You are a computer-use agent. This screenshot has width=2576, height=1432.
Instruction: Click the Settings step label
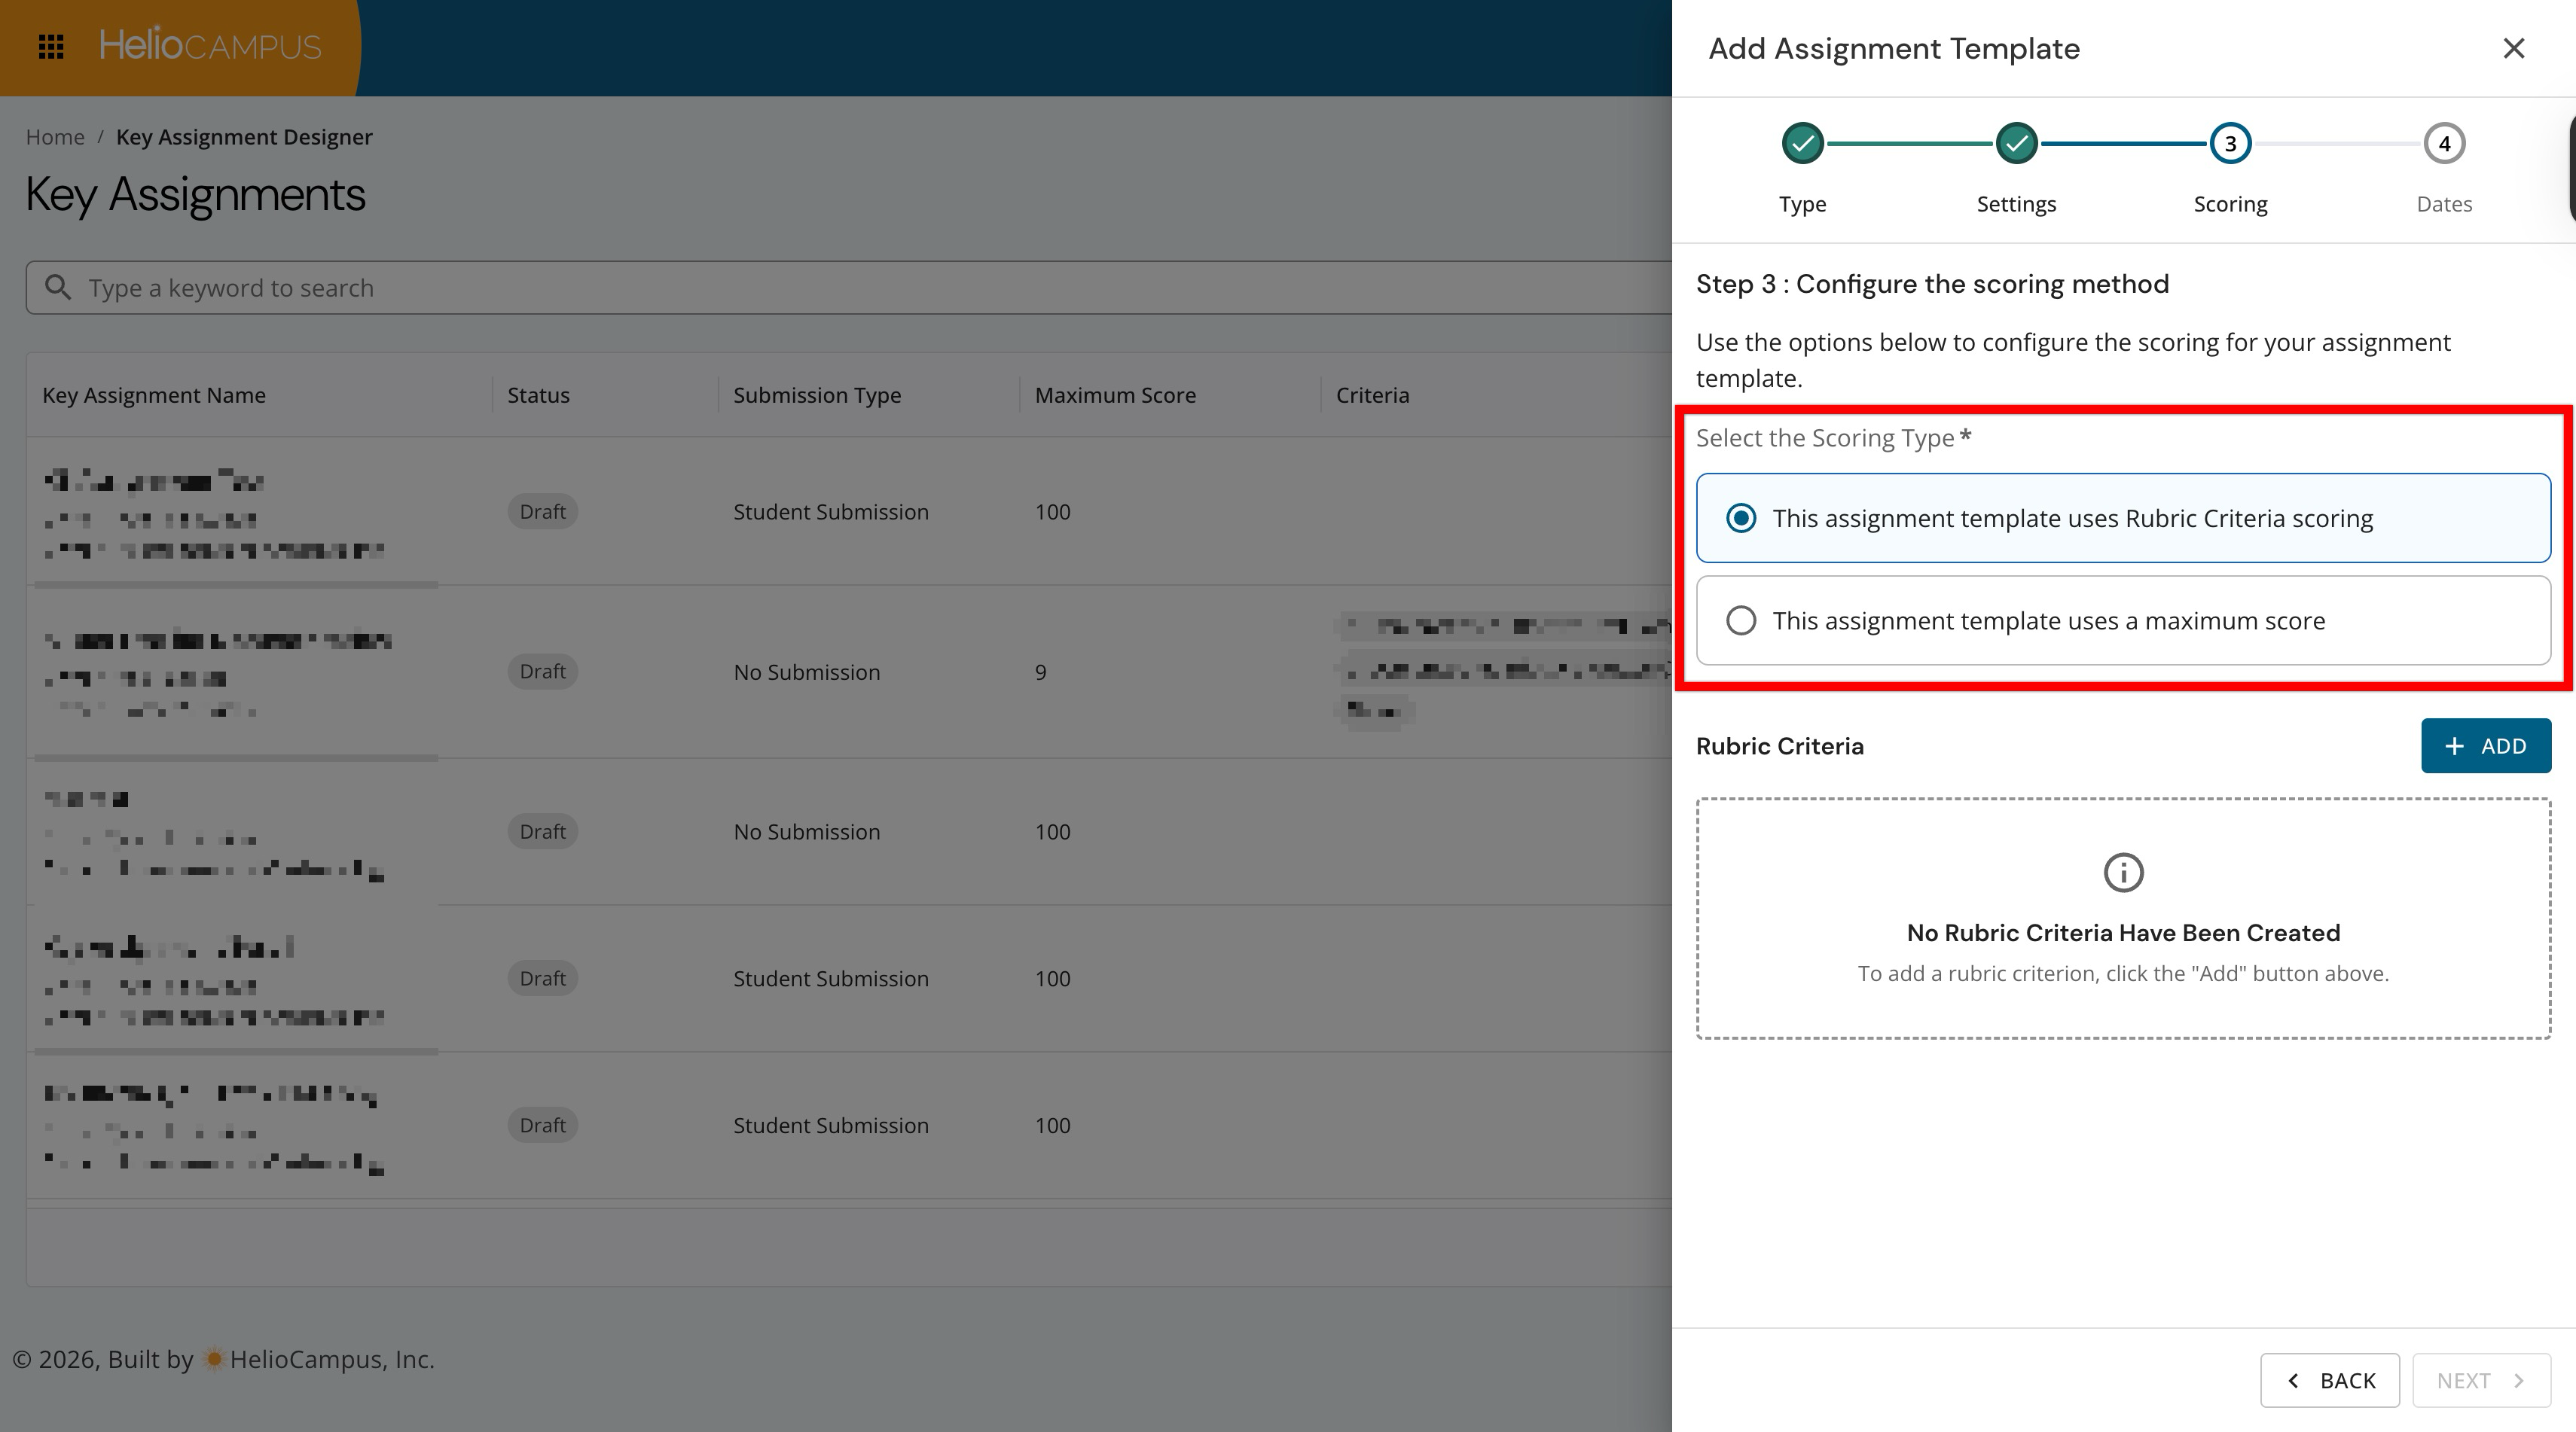tap(2016, 204)
